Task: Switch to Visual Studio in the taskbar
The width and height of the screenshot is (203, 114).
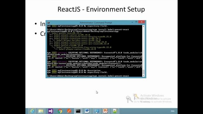Action: [x=50, y=111]
